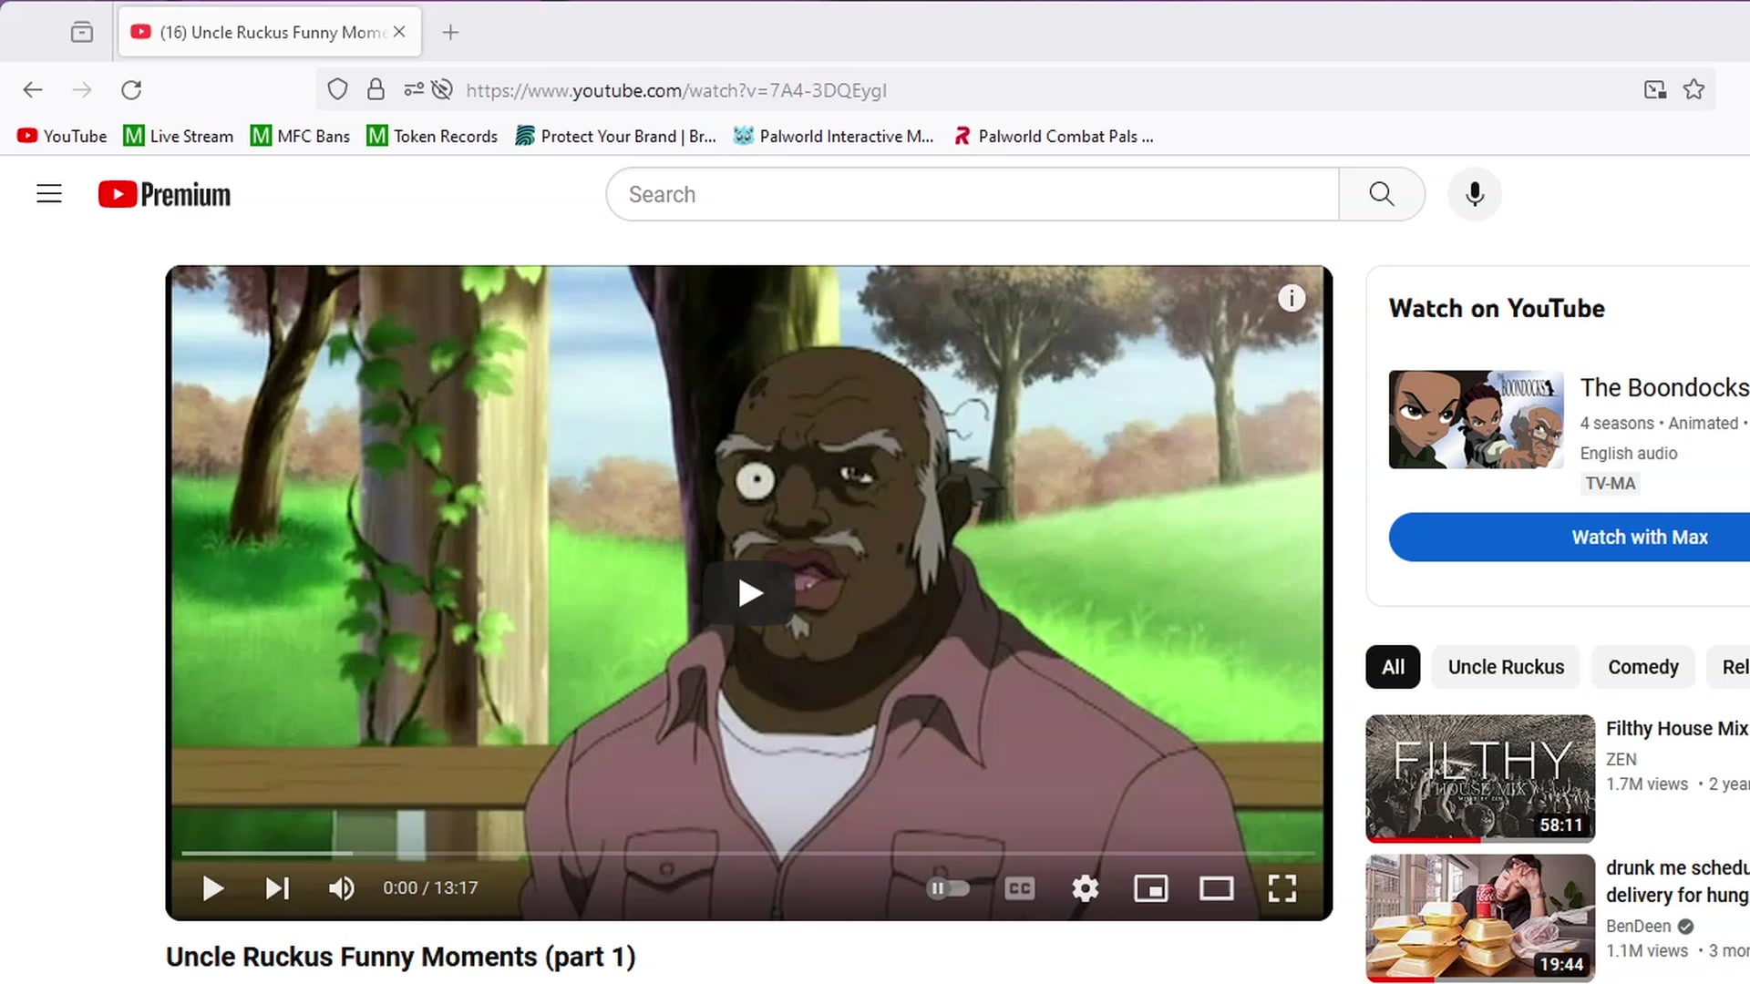Open picture-in-picture from the address bar icon

pyautogui.click(x=1655, y=89)
